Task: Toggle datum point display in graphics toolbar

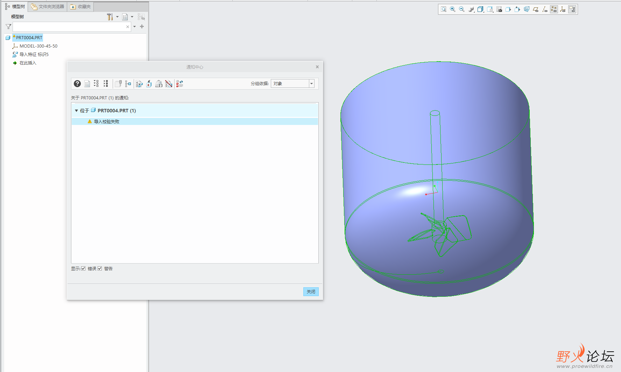Action: pos(554,9)
